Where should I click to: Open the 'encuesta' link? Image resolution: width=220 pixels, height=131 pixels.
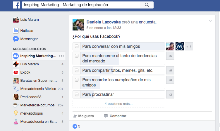pos(147,22)
